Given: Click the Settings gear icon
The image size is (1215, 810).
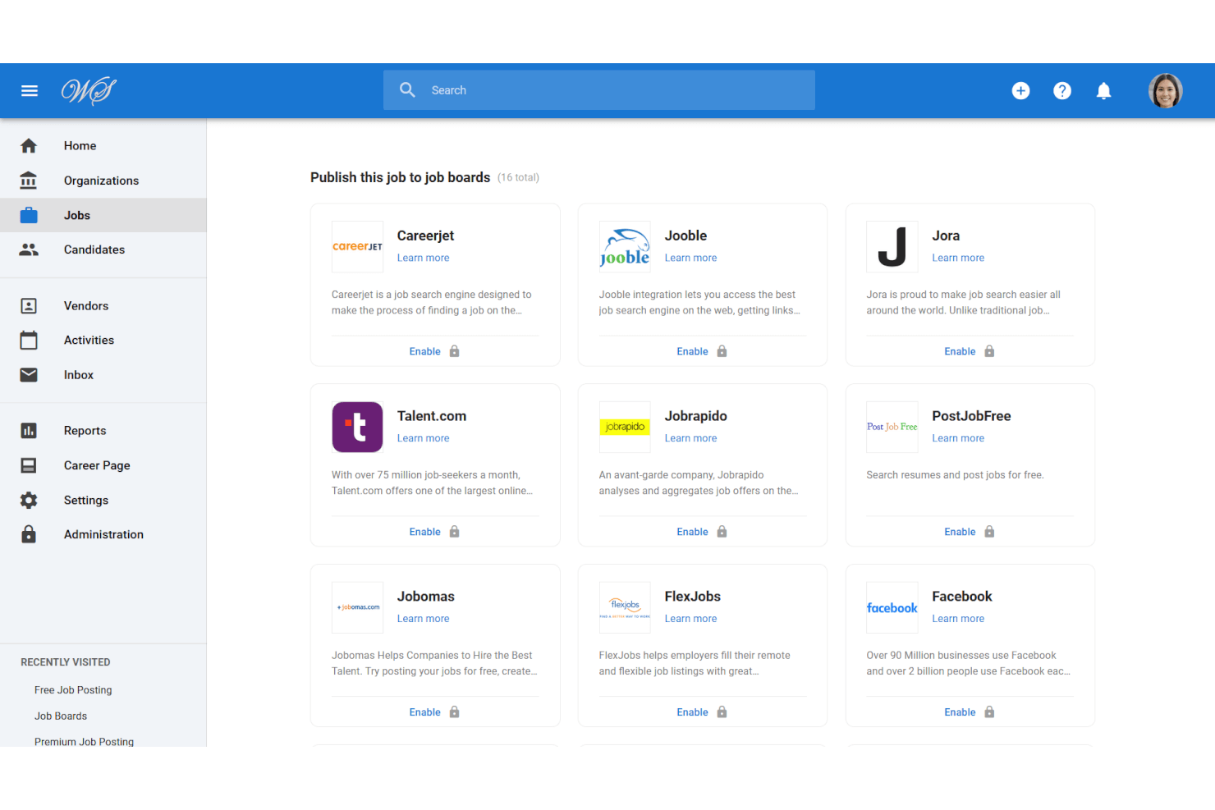Looking at the screenshot, I should (x=29, y=500).
